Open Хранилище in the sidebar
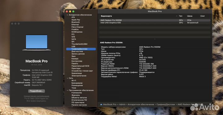Image resolution: width=223 pixels, height=115 pixels. coord(77,73)
